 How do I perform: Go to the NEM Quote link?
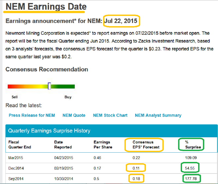(74, 115)
